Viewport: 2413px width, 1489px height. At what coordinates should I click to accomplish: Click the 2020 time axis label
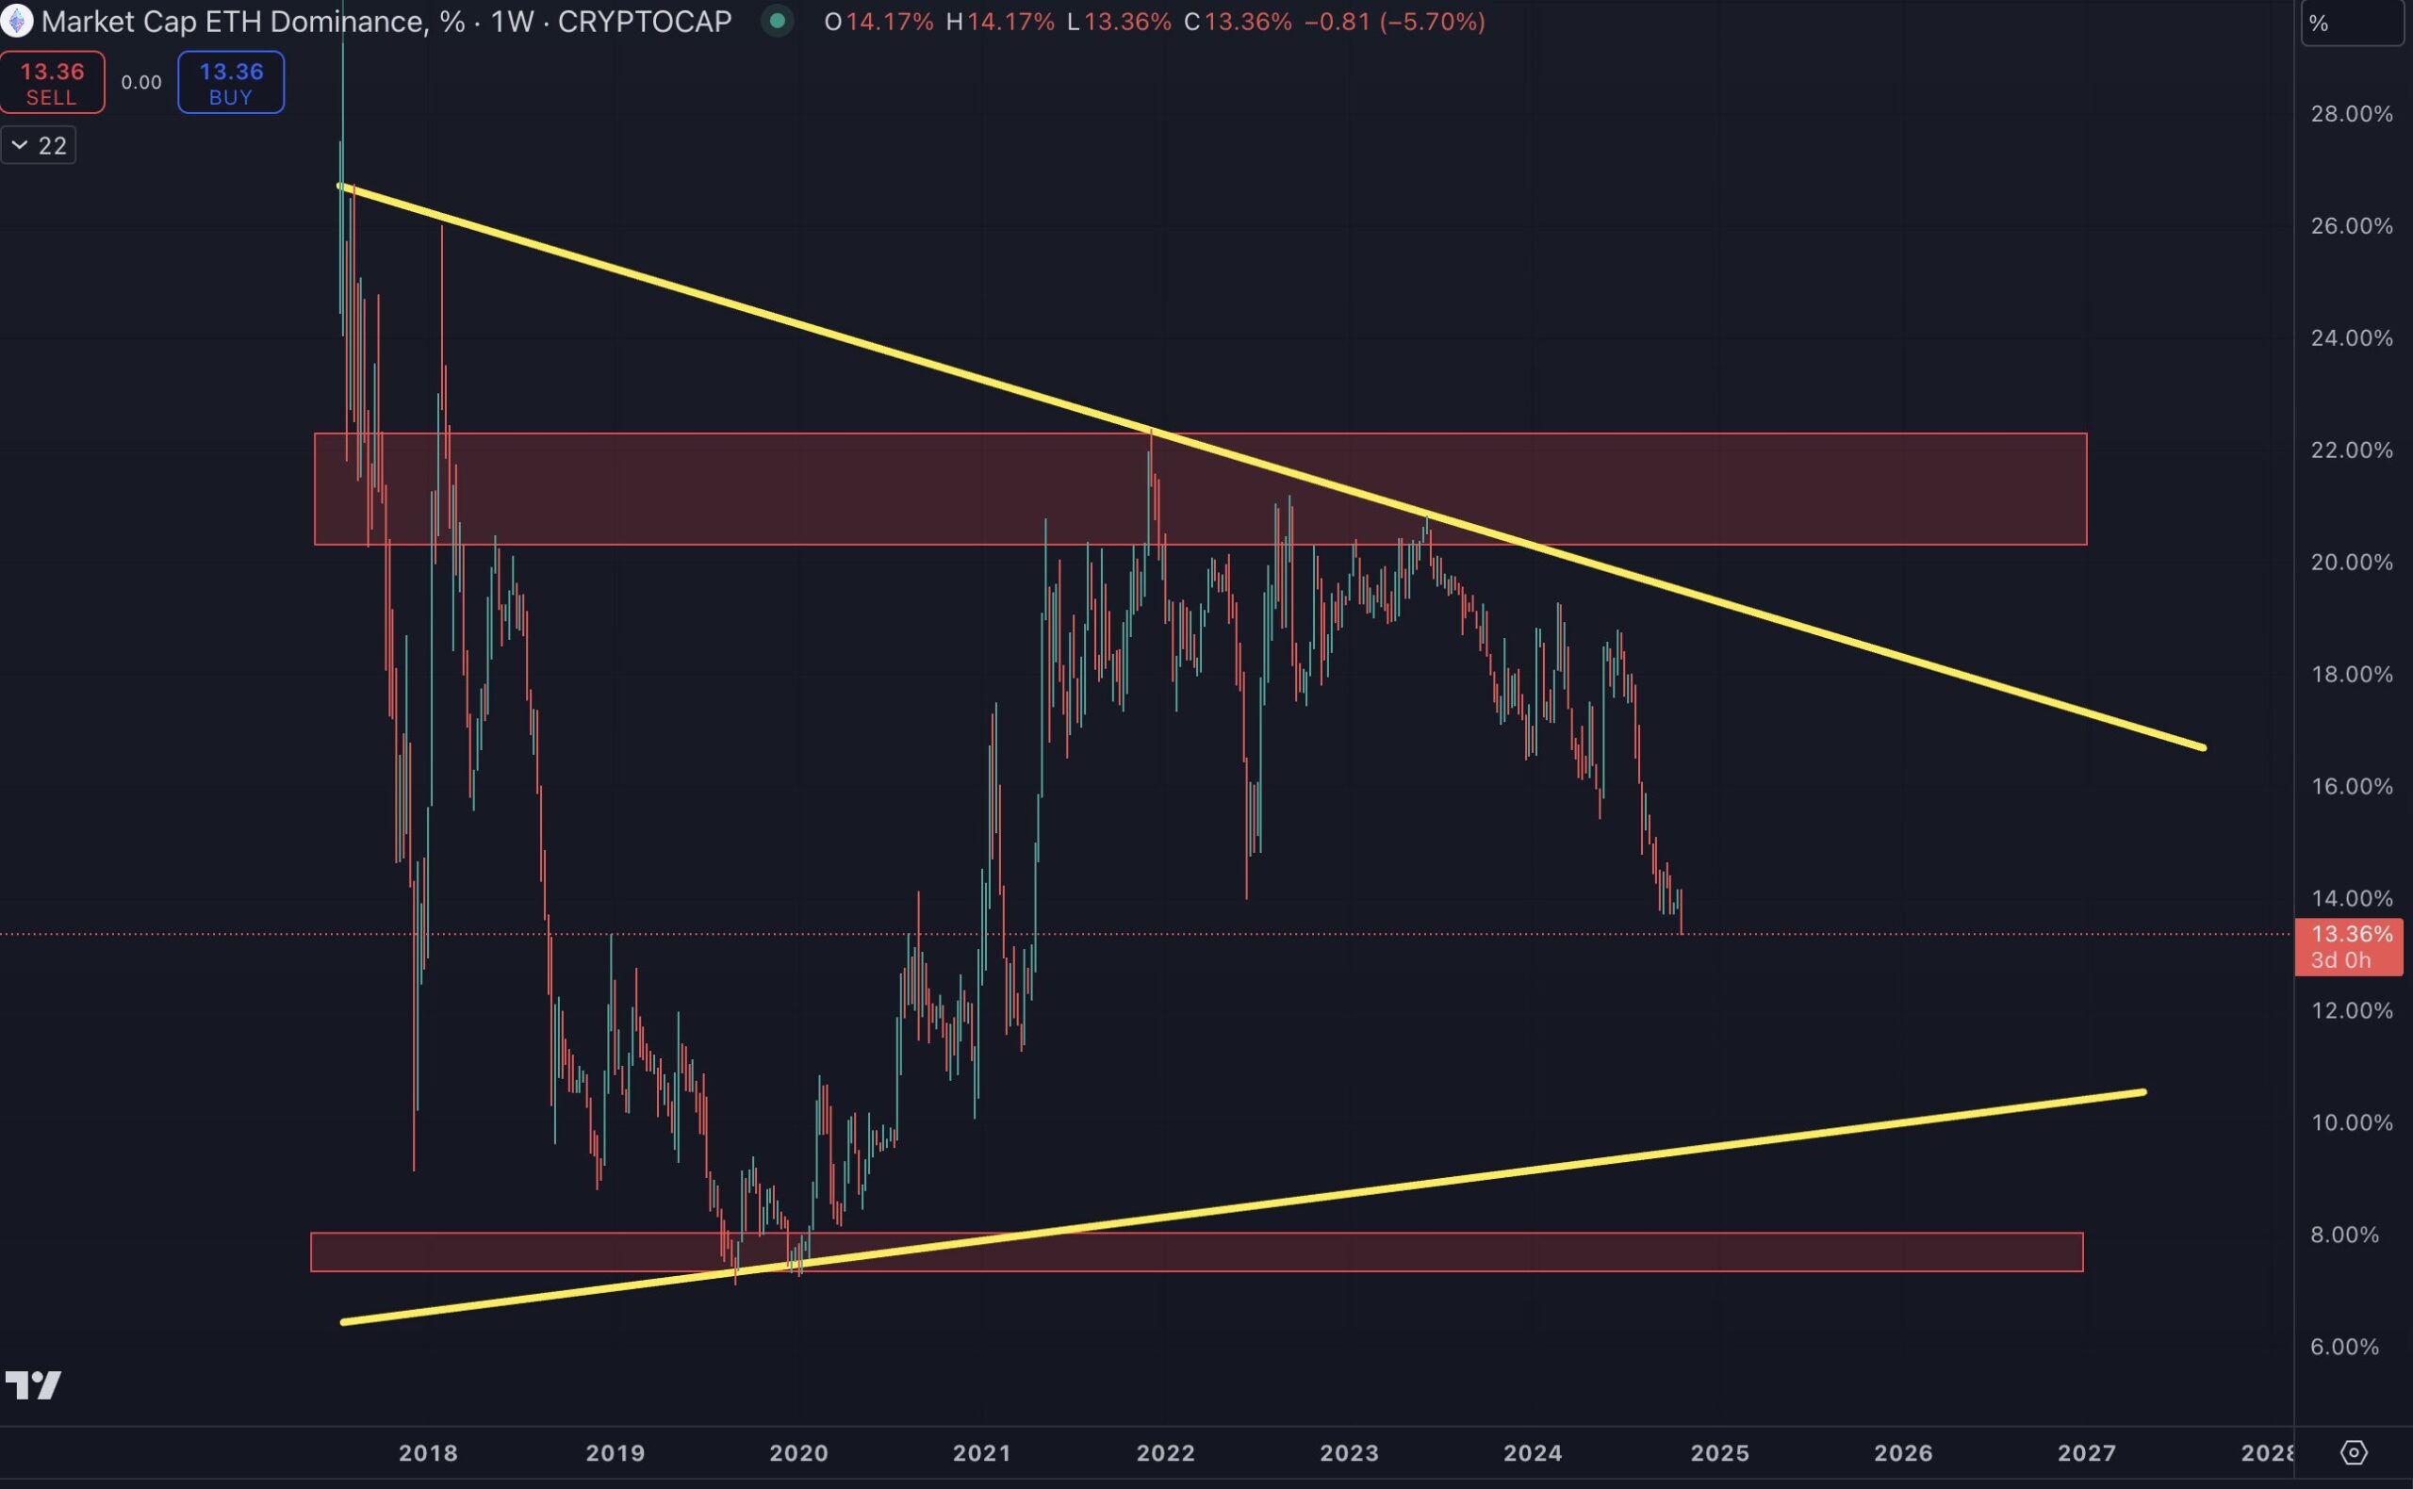(x=798, y=1452)
